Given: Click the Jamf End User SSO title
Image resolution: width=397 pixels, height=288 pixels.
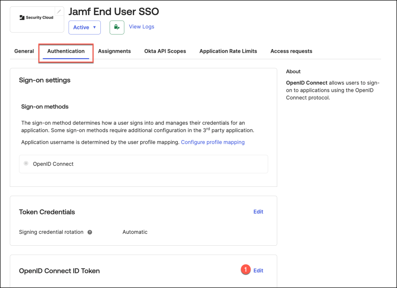Looking at the screenshot, I should (x=114, y=12).
